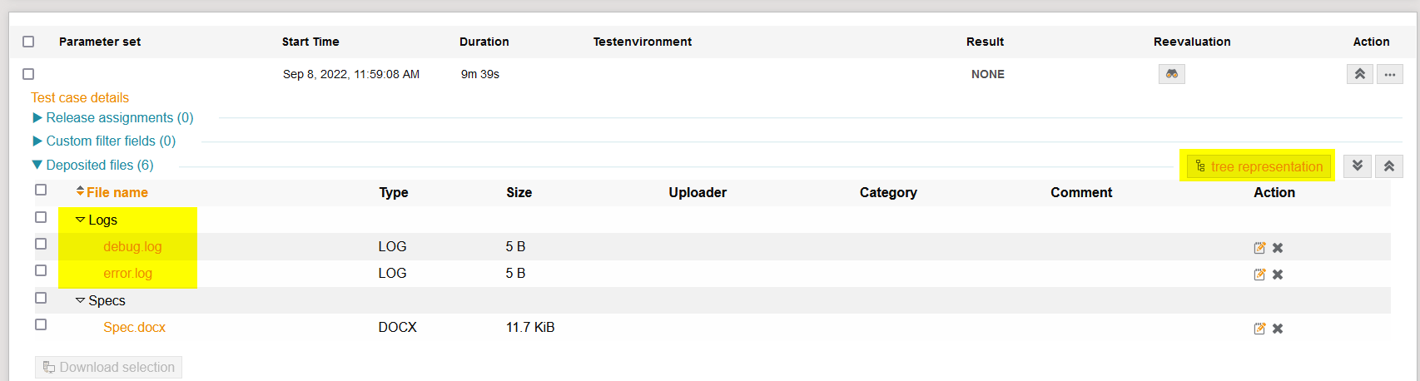Screen dimensions: 1420x381
Task: Delete the Spec.docx file
Action: pyautogui.click(x=1278, y=329)
